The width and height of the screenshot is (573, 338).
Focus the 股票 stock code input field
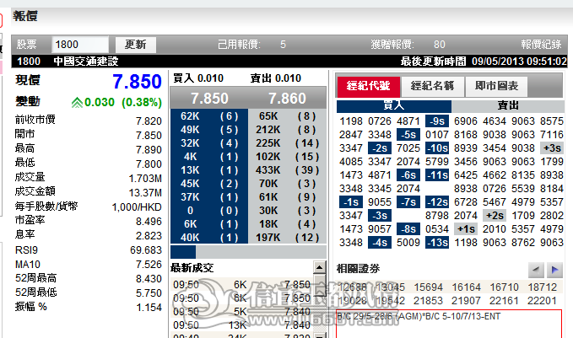80,45
